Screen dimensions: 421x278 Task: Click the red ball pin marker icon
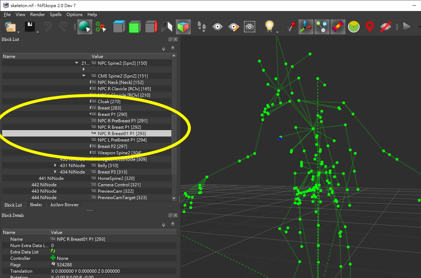click(290, 27)
